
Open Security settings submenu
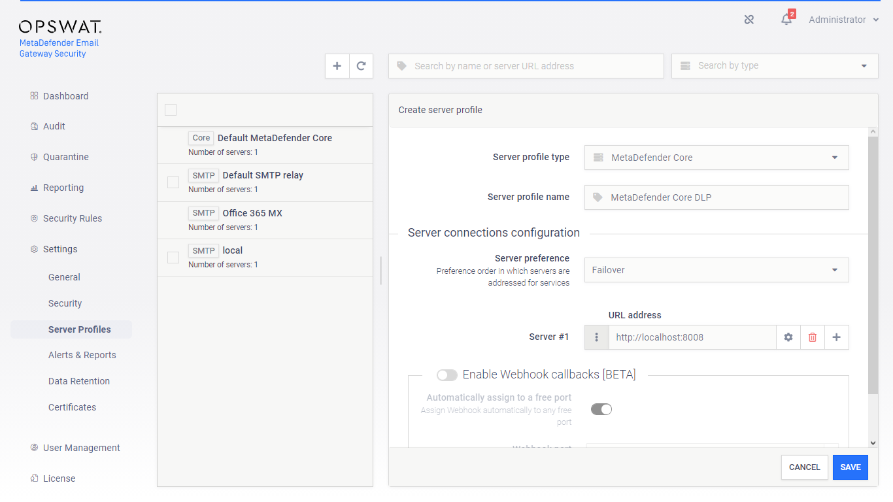(x=65, y=303)
